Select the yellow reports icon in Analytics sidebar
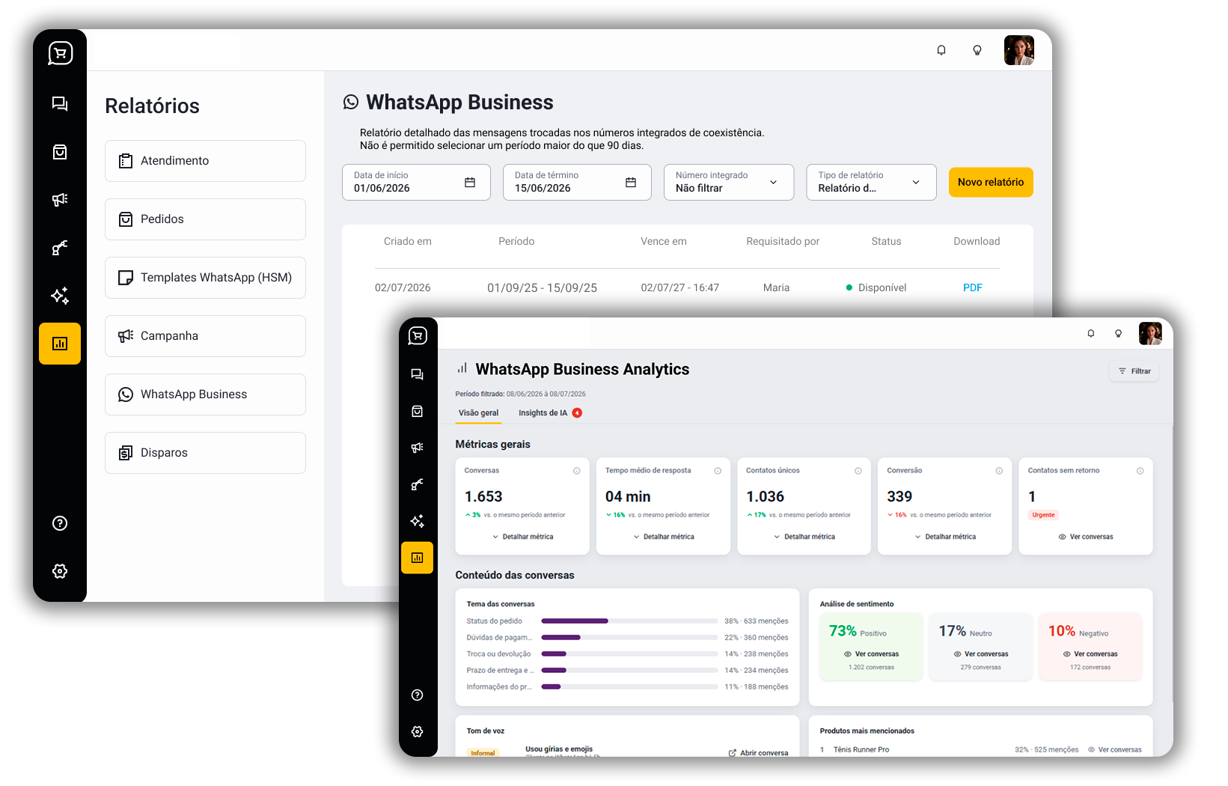The width and height of the screenshot is (1228, 786). click(418, 558)
